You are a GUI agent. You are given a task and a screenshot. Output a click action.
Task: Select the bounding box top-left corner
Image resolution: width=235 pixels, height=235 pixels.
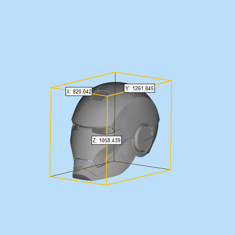(51, 88)
